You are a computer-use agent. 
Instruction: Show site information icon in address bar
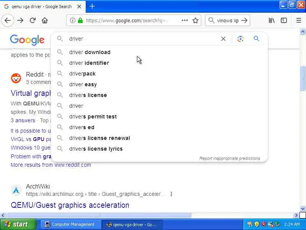(72, 20)
